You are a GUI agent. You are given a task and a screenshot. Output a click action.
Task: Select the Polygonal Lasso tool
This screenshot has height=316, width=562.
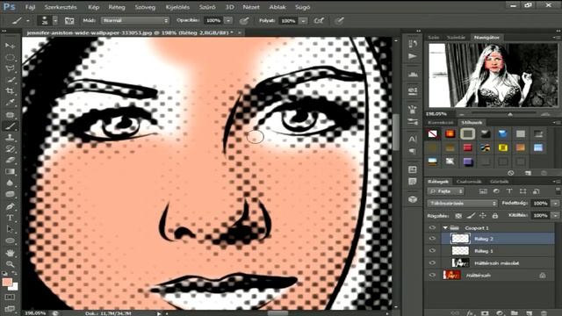pyautogui.click(x=10, y=68)
